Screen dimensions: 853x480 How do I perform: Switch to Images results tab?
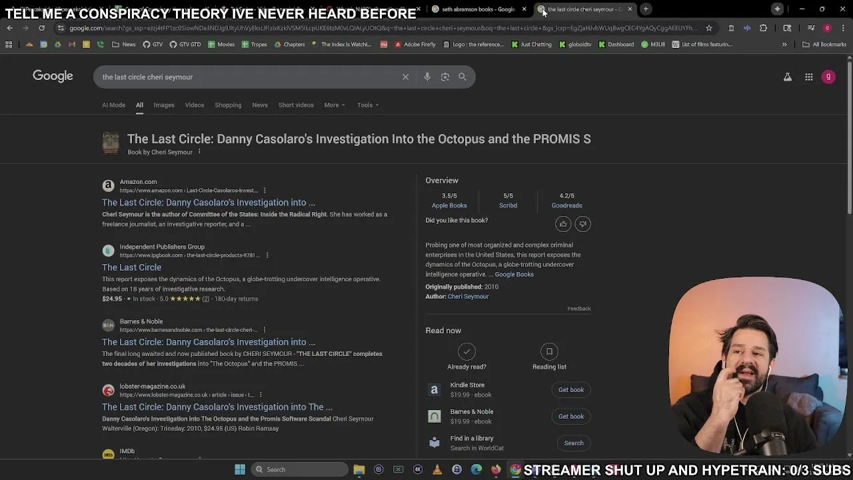click(164, 105)
